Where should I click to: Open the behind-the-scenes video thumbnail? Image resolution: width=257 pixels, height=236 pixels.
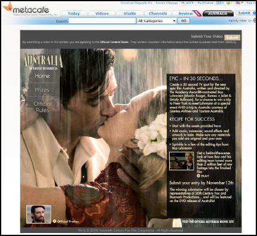pyautogui.click(x=182, y=161)
